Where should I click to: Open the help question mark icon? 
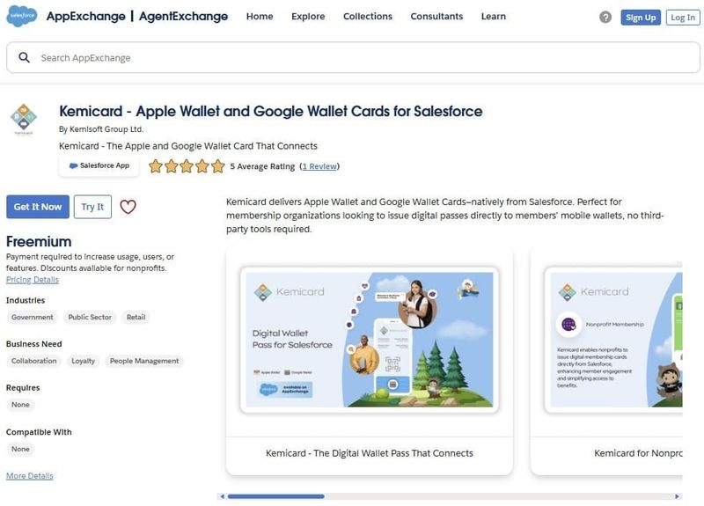pyautogui.click(x=605, y=18)
